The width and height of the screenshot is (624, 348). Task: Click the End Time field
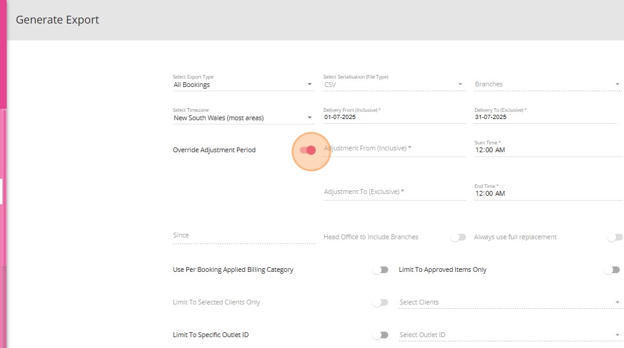[548, 193]
